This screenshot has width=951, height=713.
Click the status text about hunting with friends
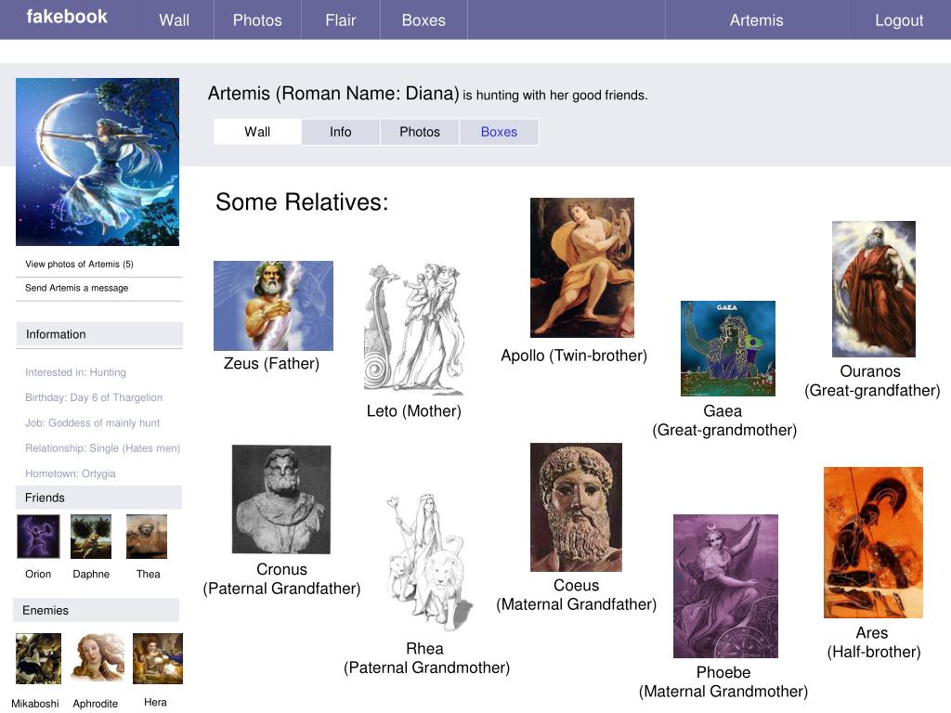[x=555, y=96]
